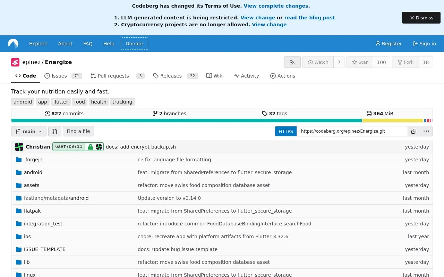Open the 827 commits history link

[x=64, y=114]
